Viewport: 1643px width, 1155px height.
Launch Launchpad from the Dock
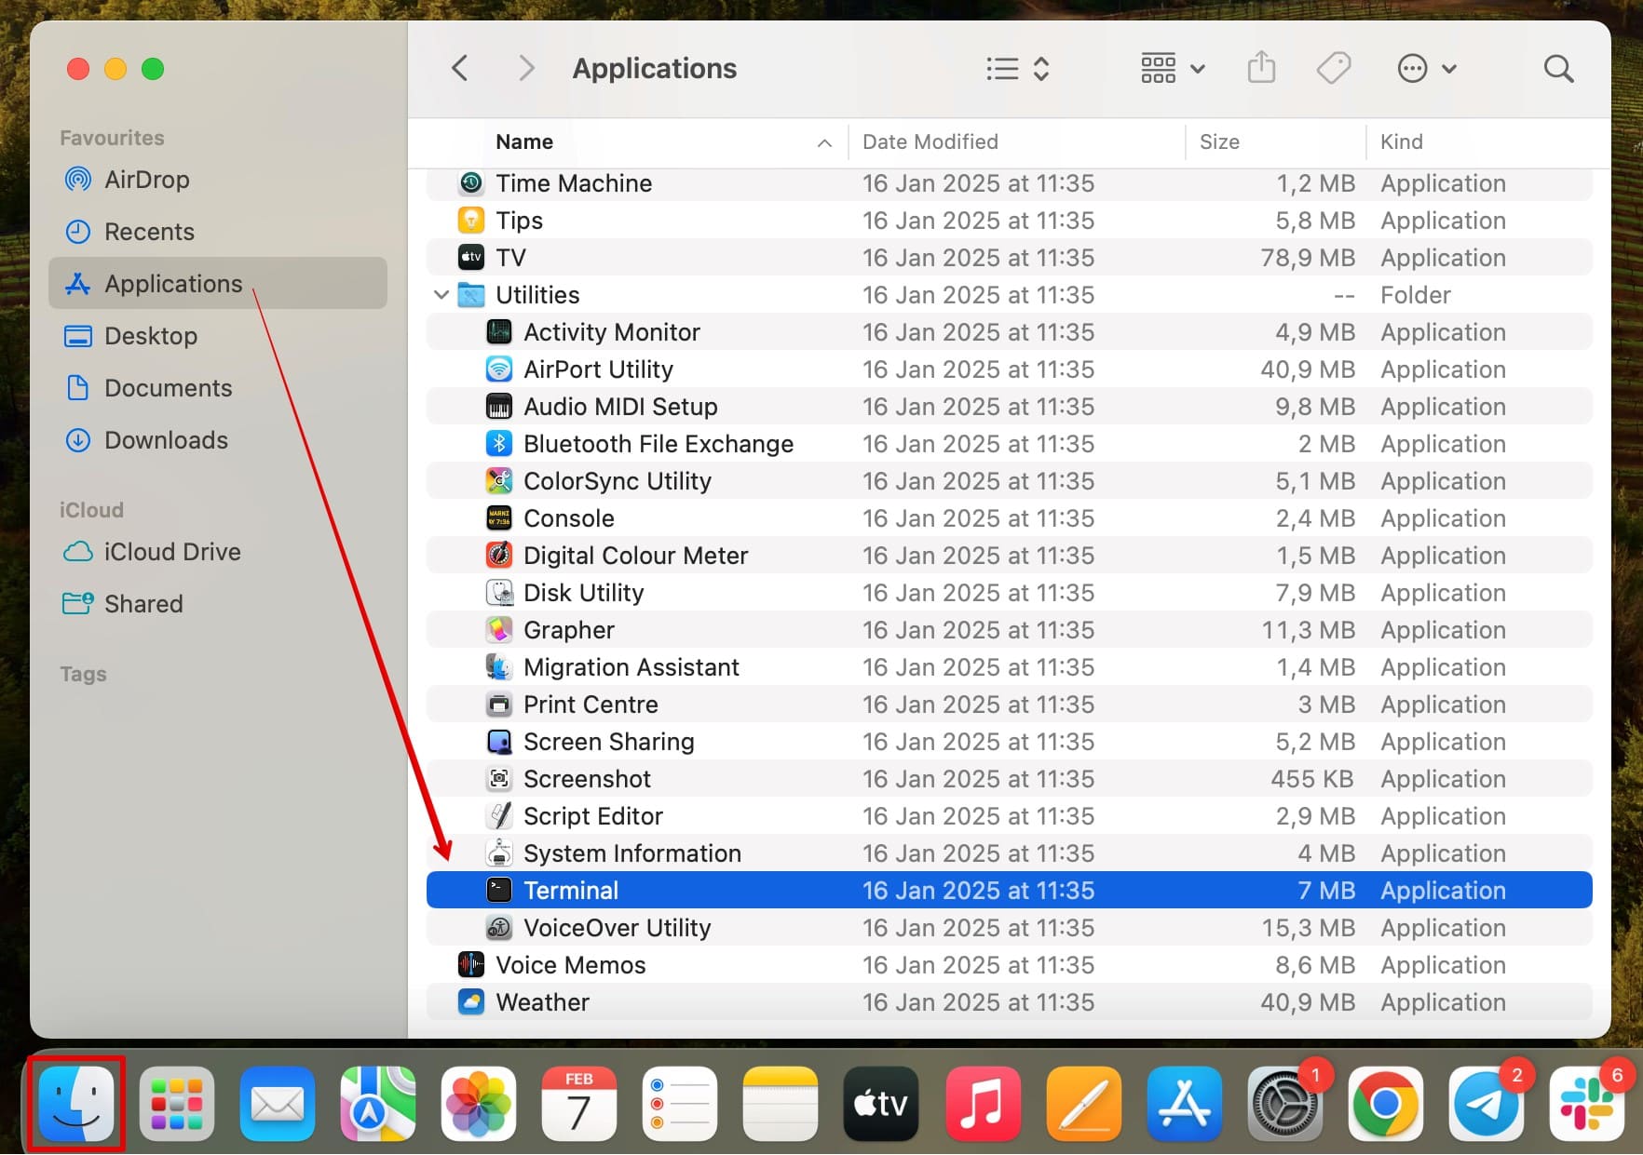point(176,1104)
